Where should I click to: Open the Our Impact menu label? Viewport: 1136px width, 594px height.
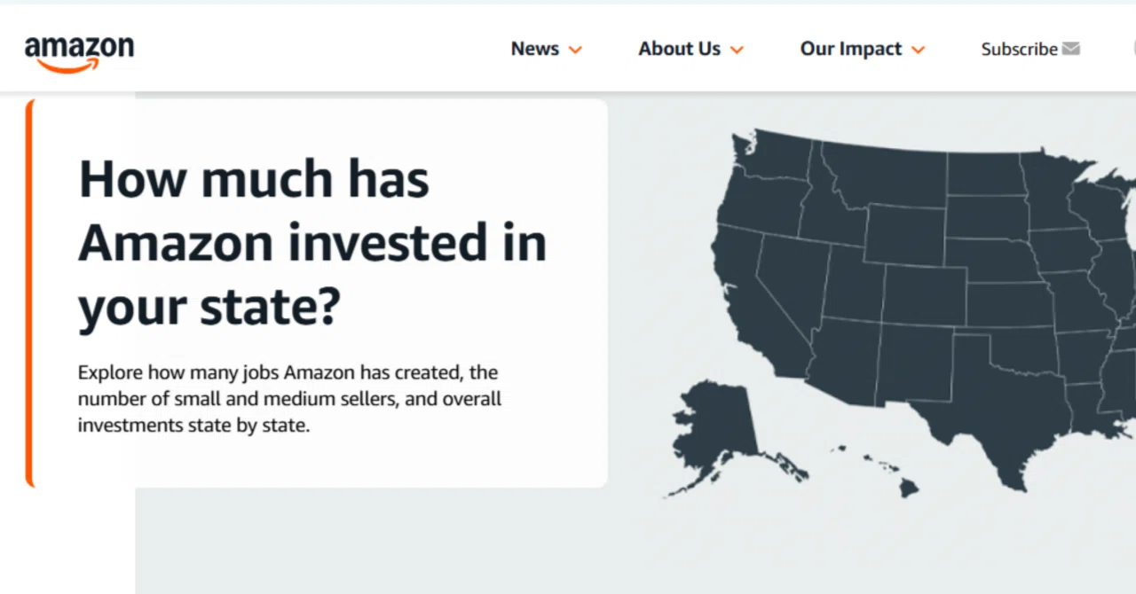pyautogui.click(x=850, y=49)
